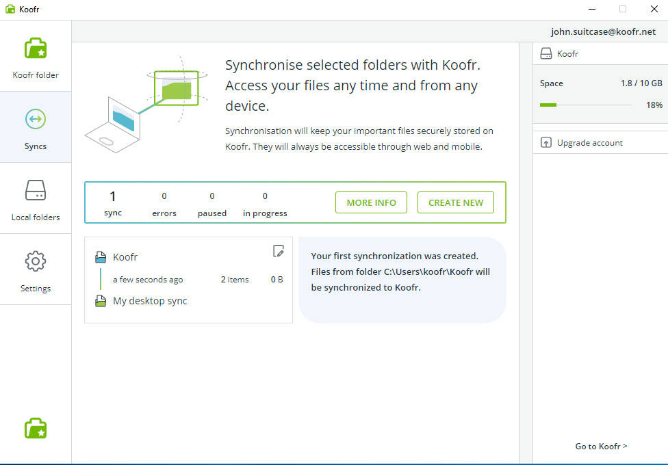Screen dimensions: 668x465
Task: Open Settings gear icon
Action: pos(36,261)
